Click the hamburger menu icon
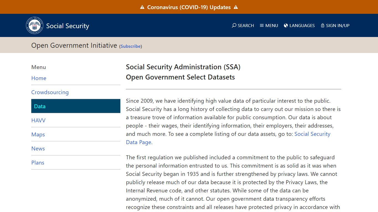Image resolution: width=378 pixels, height=212 pixels. coord(262,25)
